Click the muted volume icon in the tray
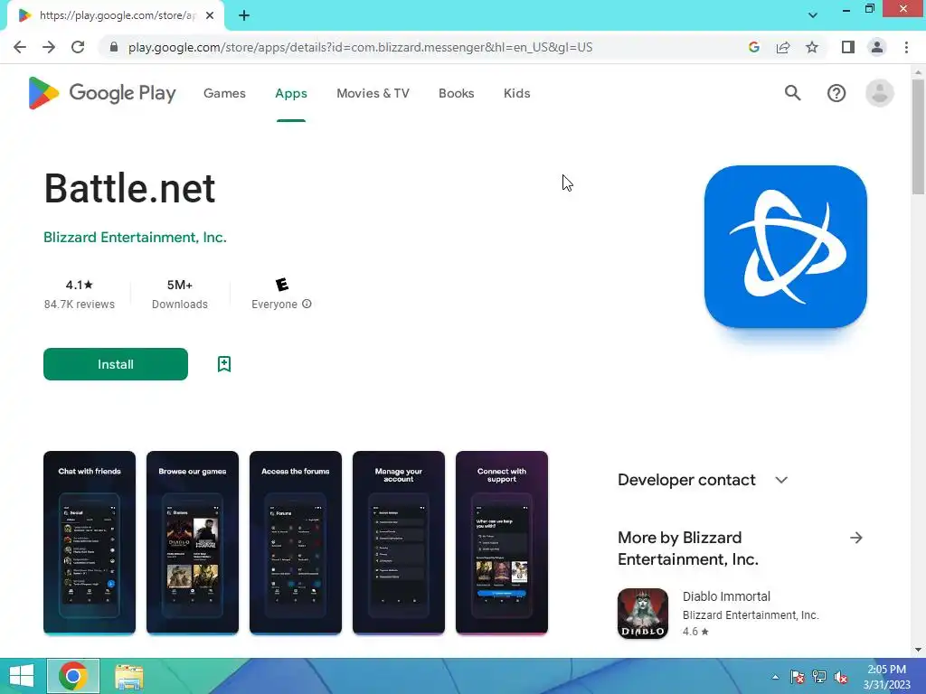 click(840, 677)
